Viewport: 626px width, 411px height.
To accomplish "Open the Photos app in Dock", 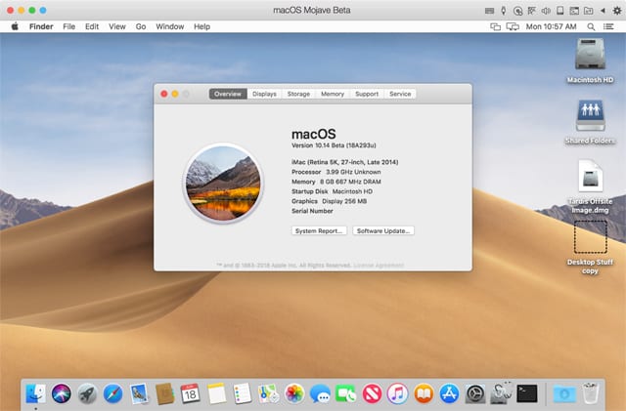I will pos(294,393).
